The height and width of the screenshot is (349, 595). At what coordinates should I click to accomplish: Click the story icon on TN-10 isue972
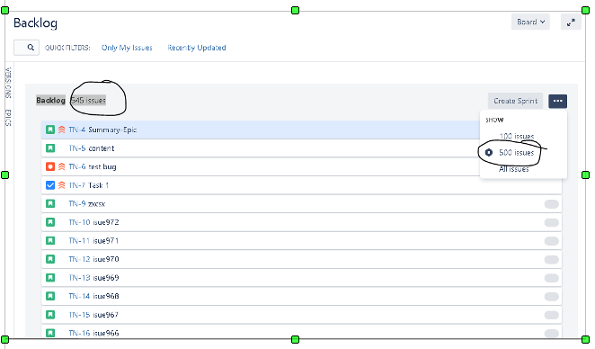pos(50,222)
